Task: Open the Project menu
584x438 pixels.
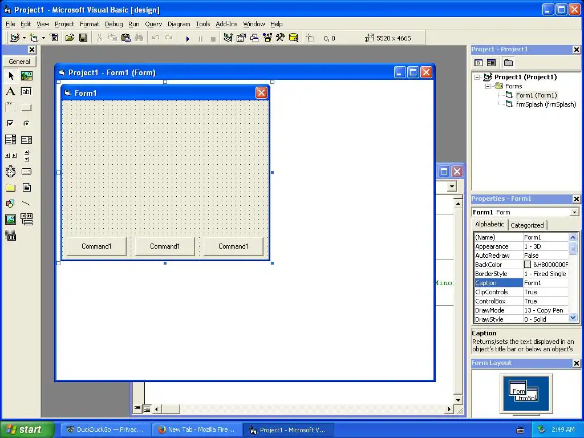Action: click(x=64, y=24)
